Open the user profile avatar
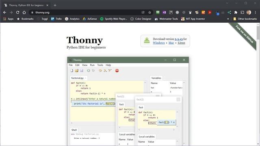260x146 pixels. [249, 13]
